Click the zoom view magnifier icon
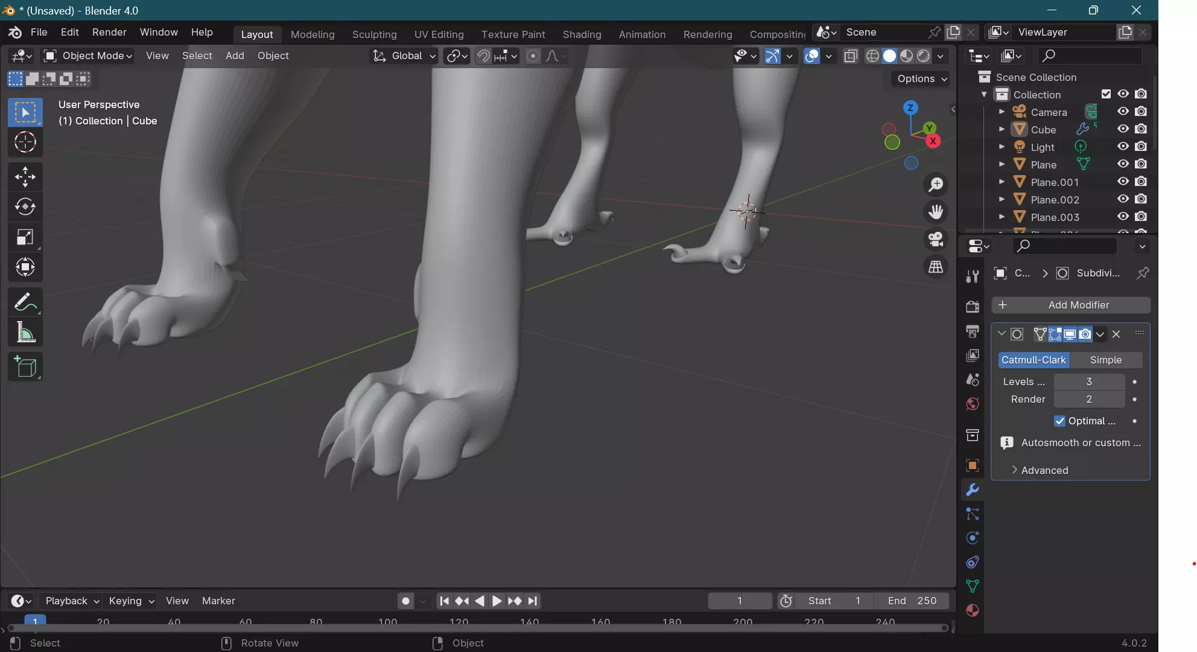1197x652 pixels. pyautogui.click(x=936, y=185)
